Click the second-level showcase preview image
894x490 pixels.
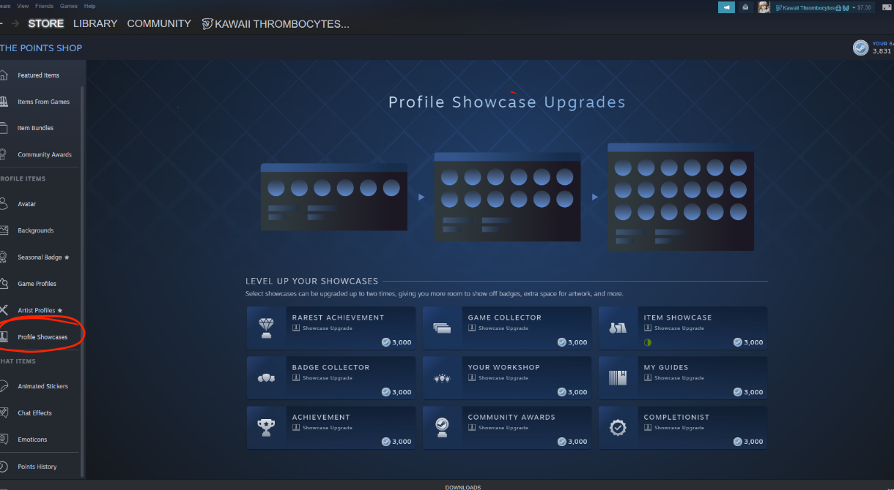pos(507,197)
